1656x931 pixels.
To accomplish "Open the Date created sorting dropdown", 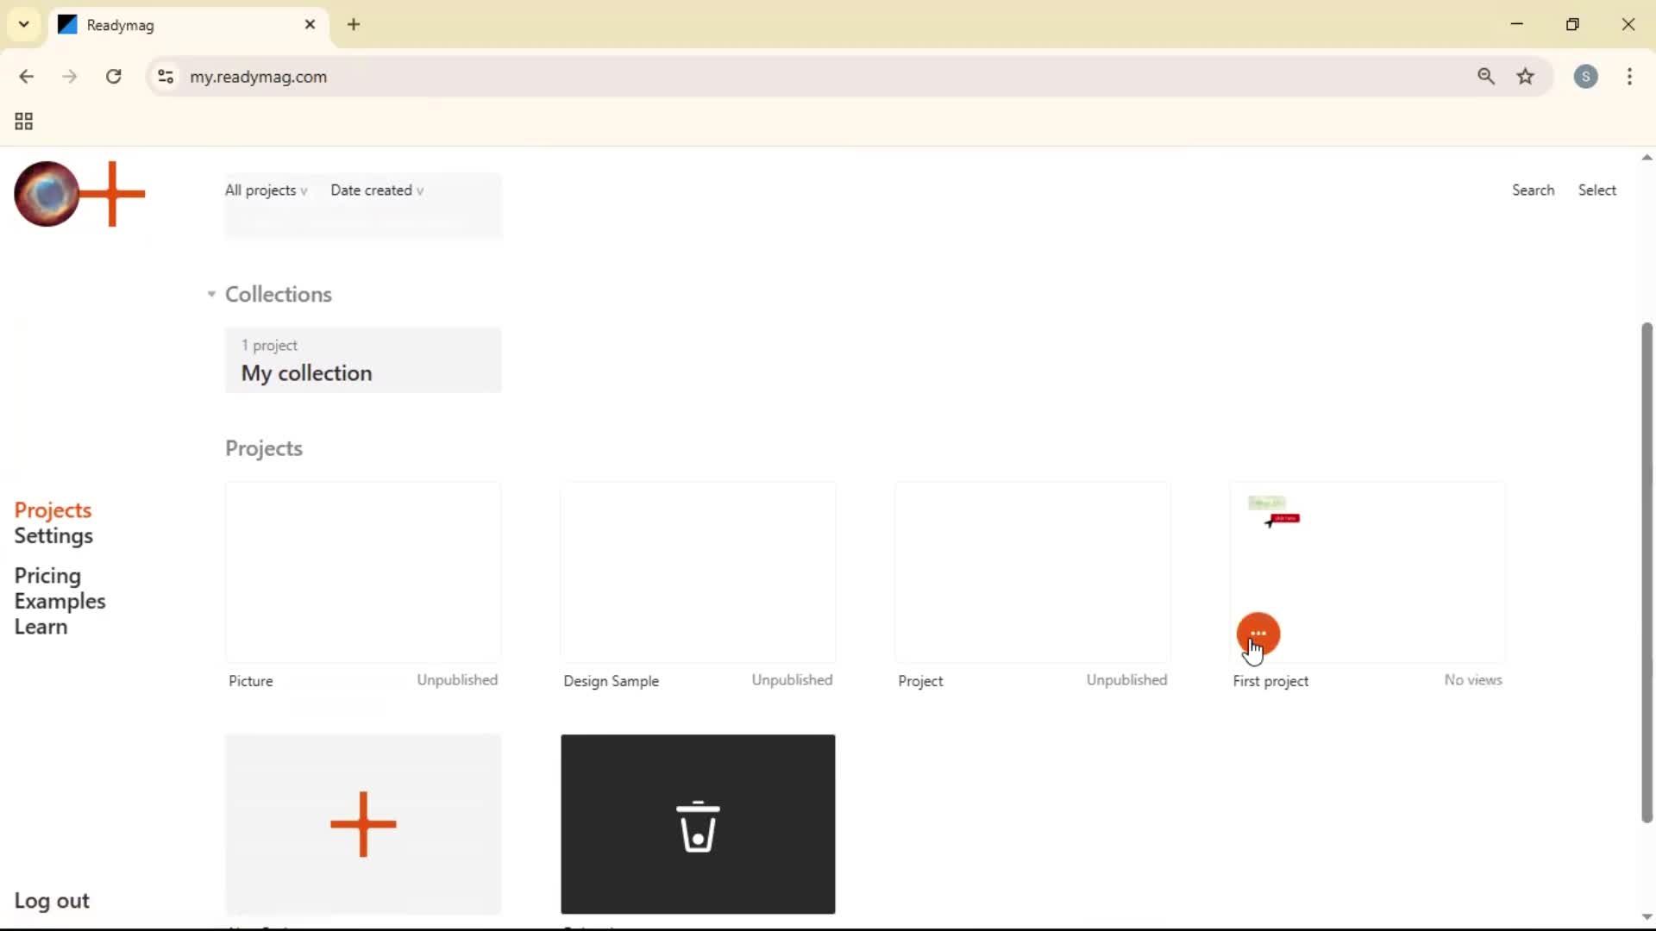I will tap(378, 191).
